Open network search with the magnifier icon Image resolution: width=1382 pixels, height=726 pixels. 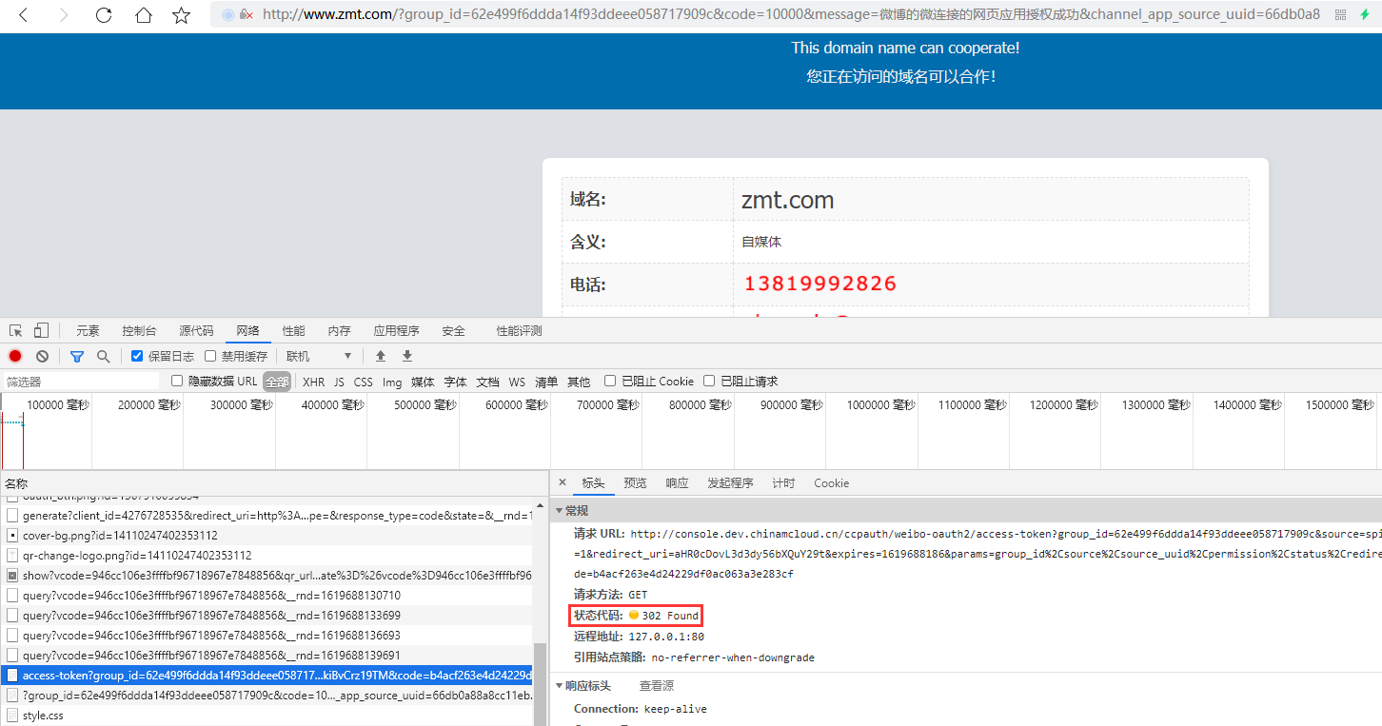pyautogui.click(x=103, y=356)
